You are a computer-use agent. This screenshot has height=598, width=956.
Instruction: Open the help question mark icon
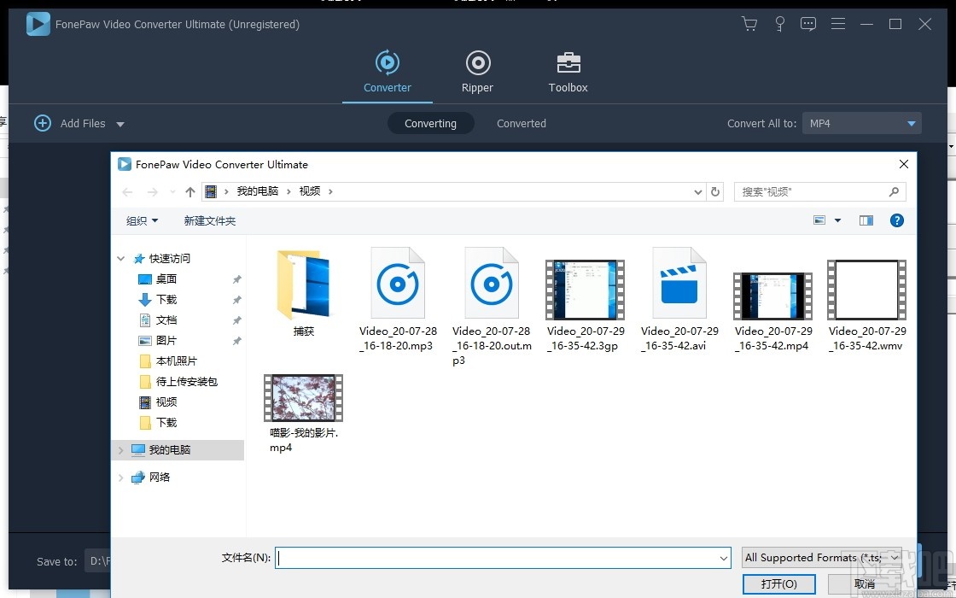point(897,220)
